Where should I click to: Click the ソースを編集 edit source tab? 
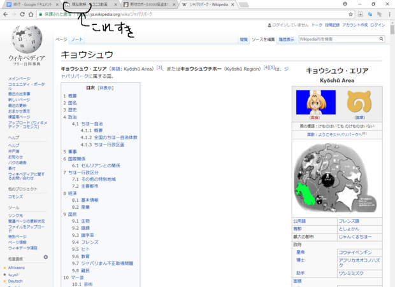pyautogui.click(x=263, y=39)
